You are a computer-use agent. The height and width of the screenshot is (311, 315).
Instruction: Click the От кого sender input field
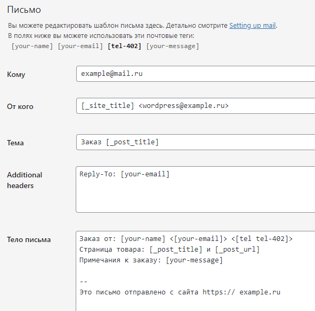[196, 106]
